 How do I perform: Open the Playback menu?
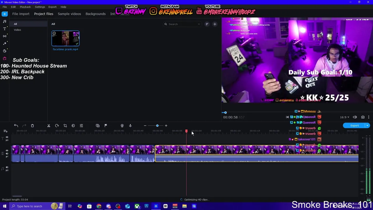pos(25,7)
